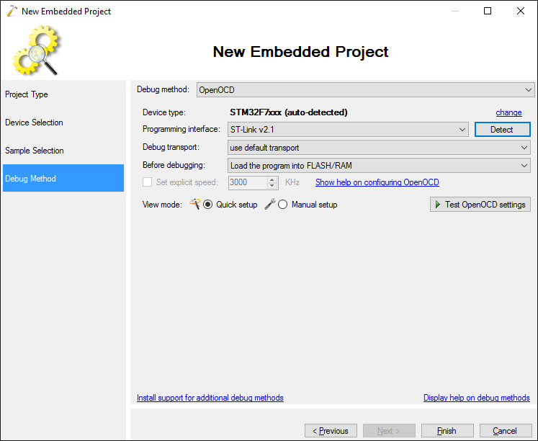Open Display help on debug methods link
This screenshot has height=441, width=538.
tap(477, 398)
